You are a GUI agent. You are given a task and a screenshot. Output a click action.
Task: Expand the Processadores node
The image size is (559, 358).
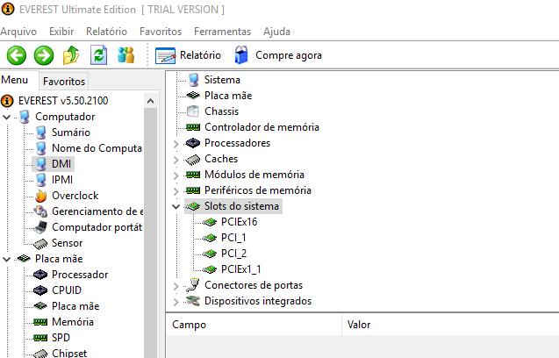tap(176, 144)
